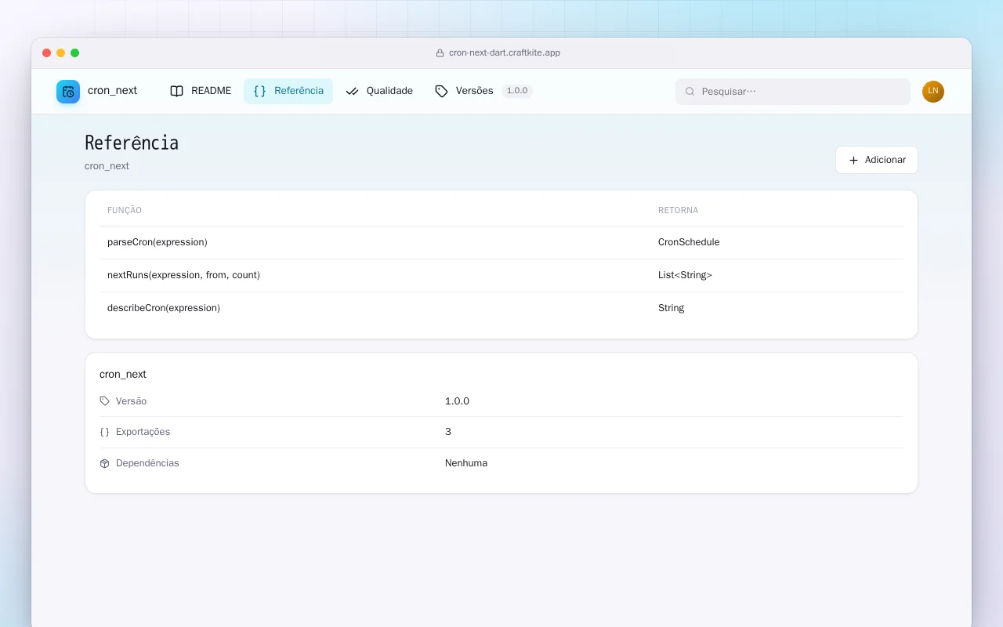This screenshot has height=627, width=1003.
Task: Click the Adicionar button
Action: tap(877, 160)
